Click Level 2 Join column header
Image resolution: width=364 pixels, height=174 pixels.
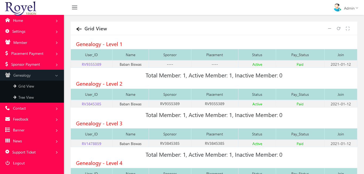(341, 94)
